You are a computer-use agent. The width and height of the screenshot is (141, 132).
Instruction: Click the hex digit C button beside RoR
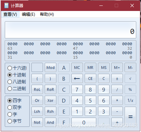pyautogui.click(x=64, y=89)
